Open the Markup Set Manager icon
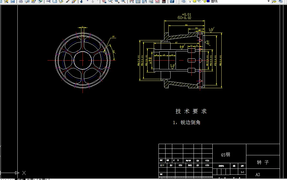 coord(157,1)
